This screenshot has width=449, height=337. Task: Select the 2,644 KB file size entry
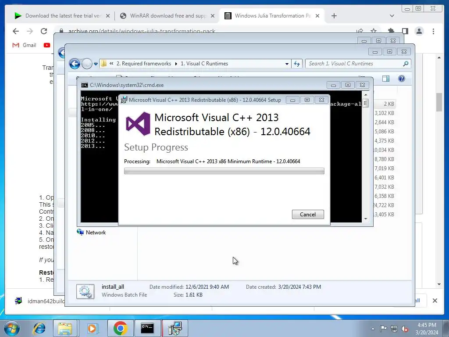tap(384, 122)
